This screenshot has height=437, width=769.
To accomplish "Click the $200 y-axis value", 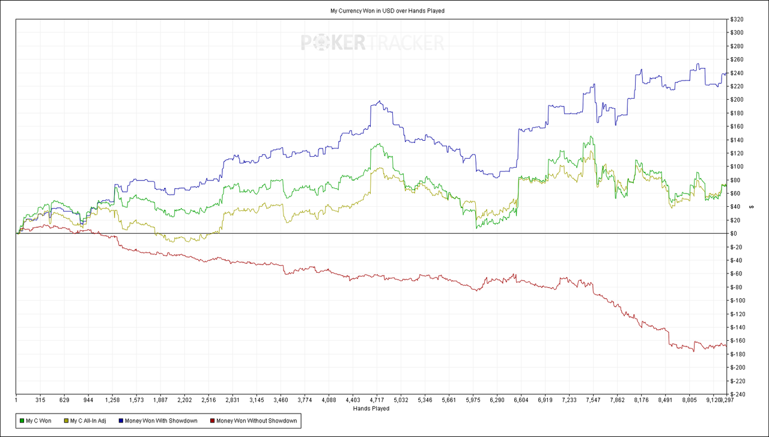I will (x=736, y=100).
